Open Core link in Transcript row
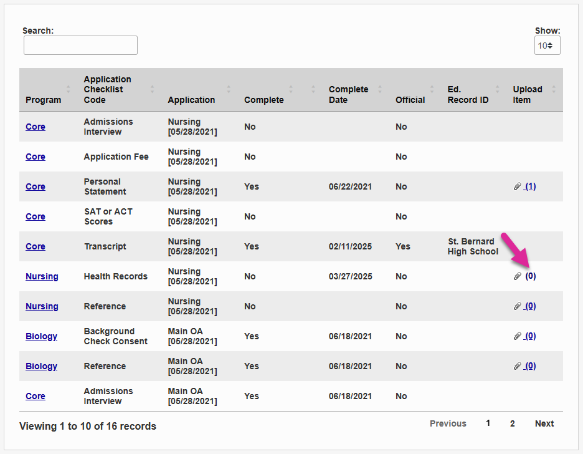 tap(36, 246)
